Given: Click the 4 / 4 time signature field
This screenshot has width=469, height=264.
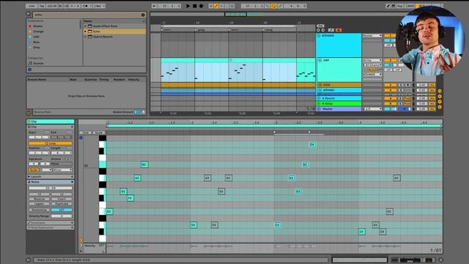Looking at the screenshot, I should [75, 6].
